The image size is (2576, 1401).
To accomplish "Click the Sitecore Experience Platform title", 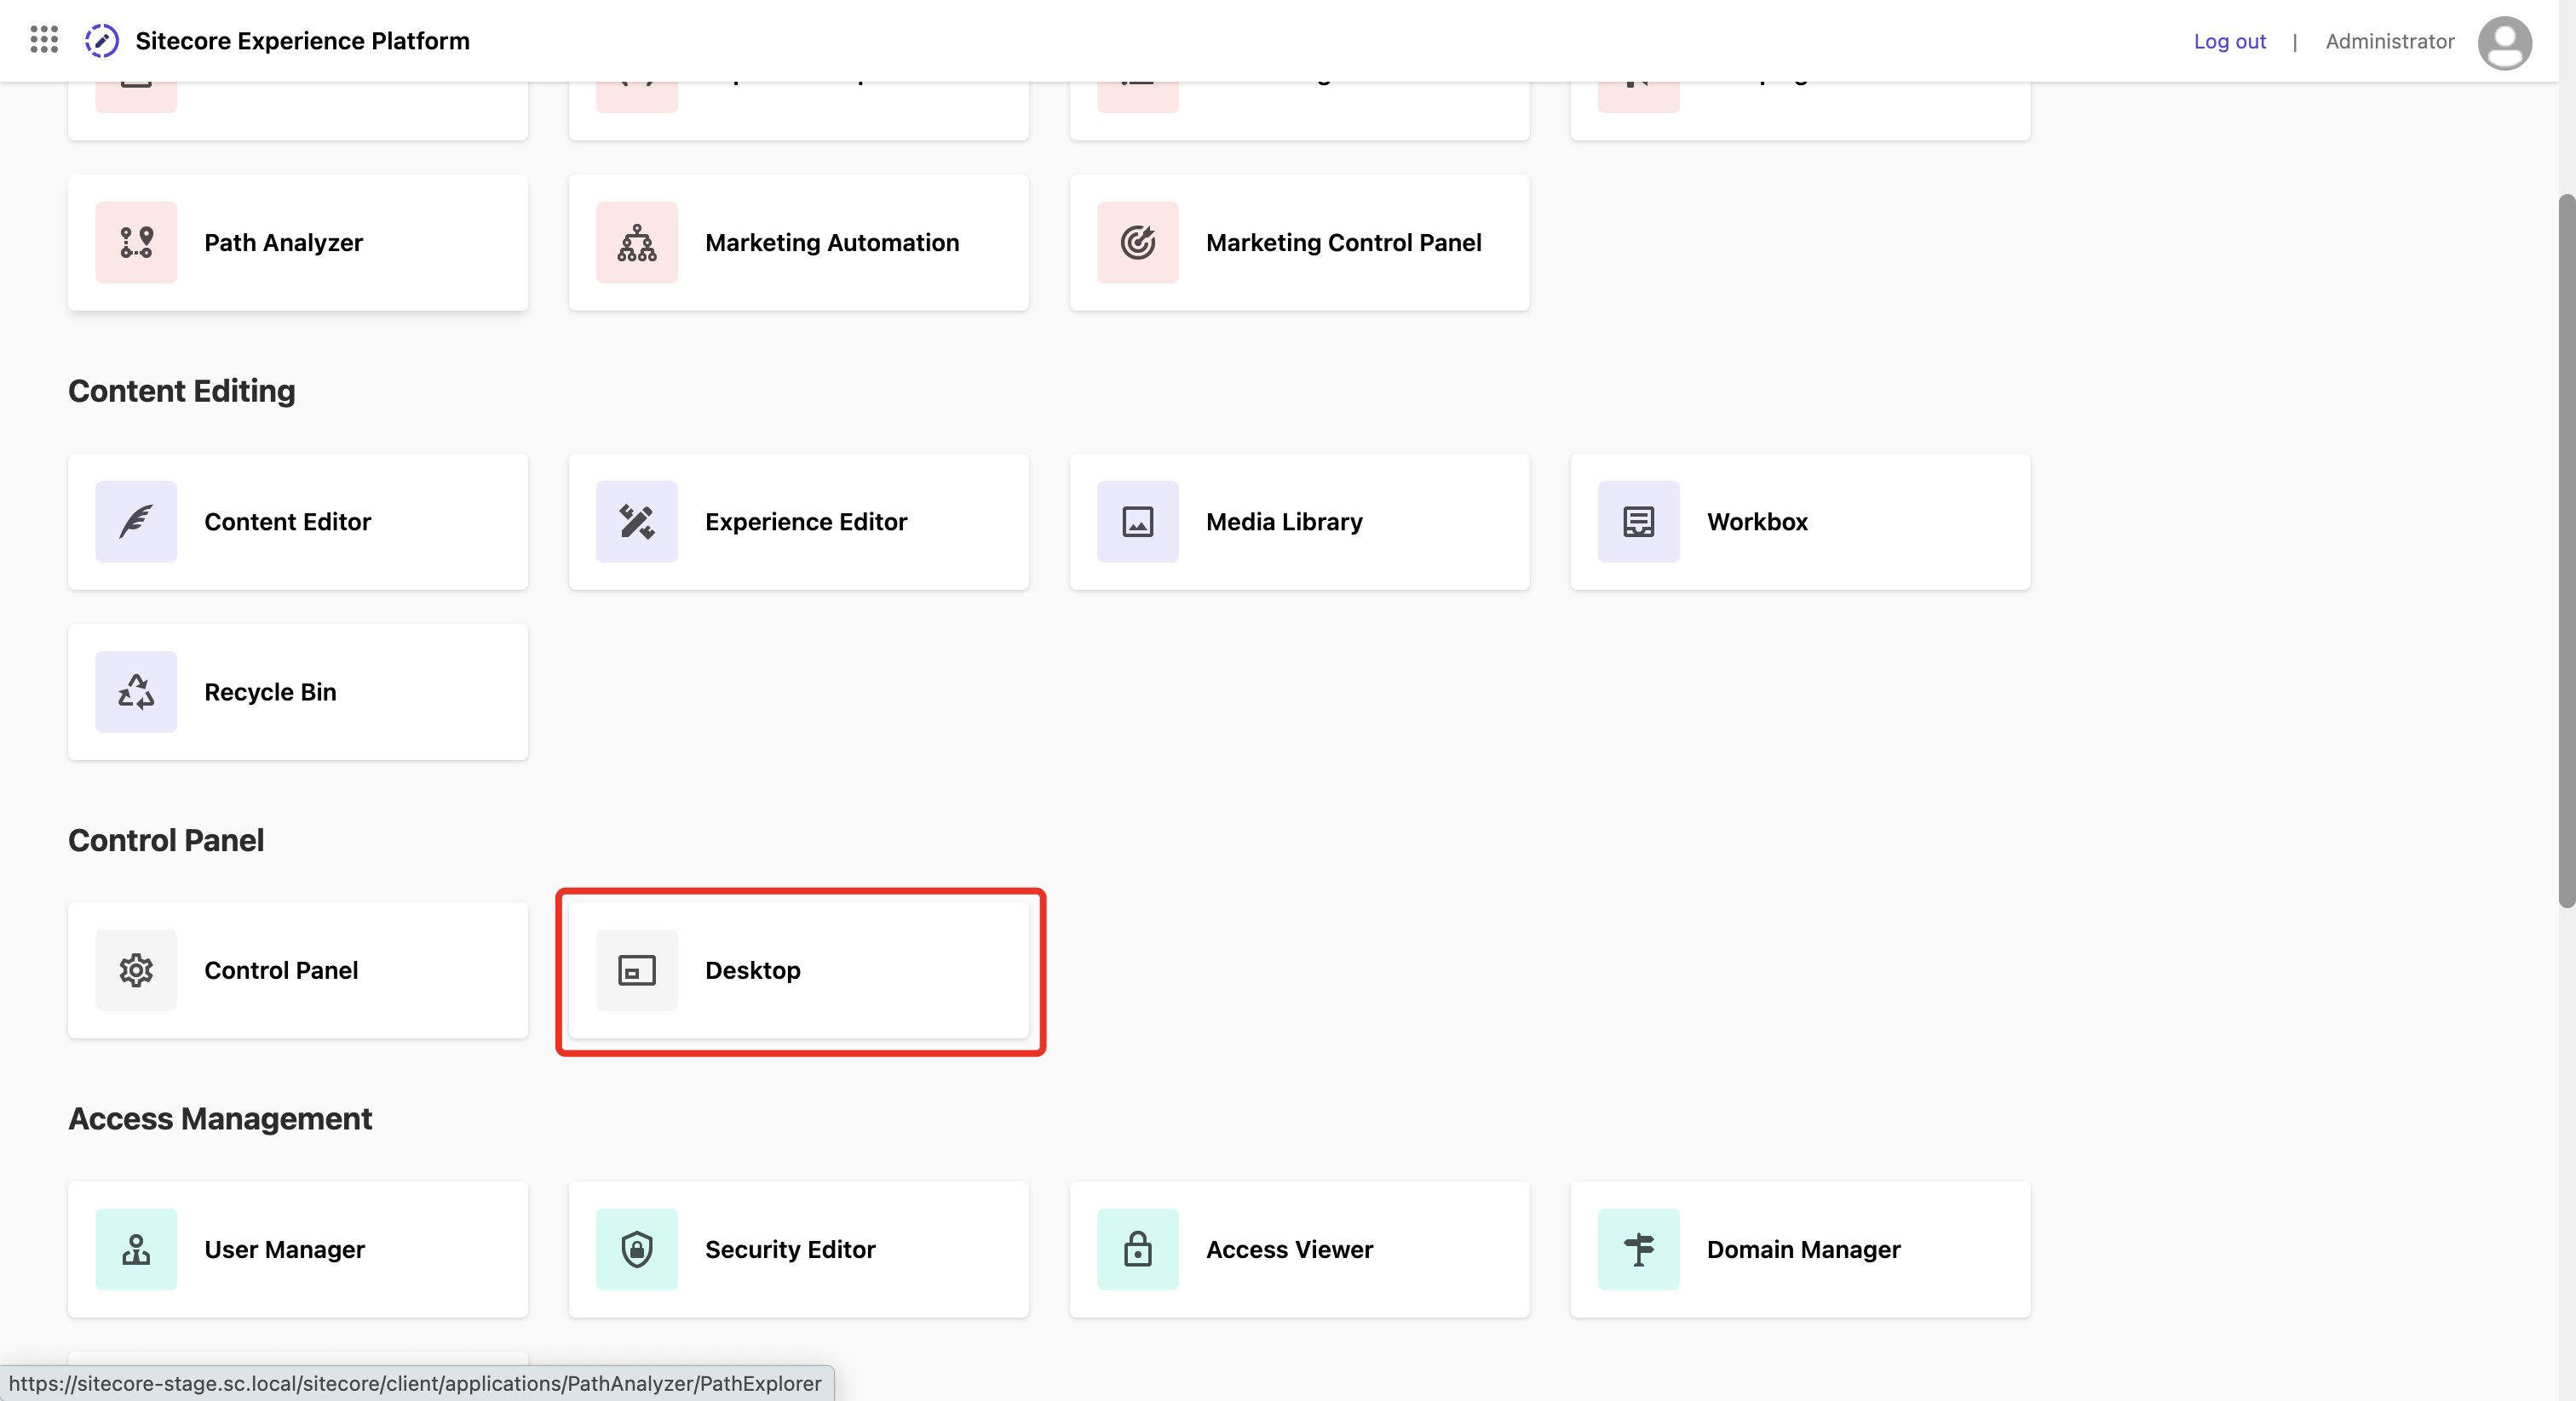I will click(x=302, y=41).
